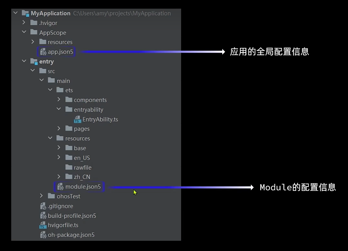Viewport: 348px width, 251px height.
Task: Click the build-profile.json5 file icon
Action: (x=43, y=216)
